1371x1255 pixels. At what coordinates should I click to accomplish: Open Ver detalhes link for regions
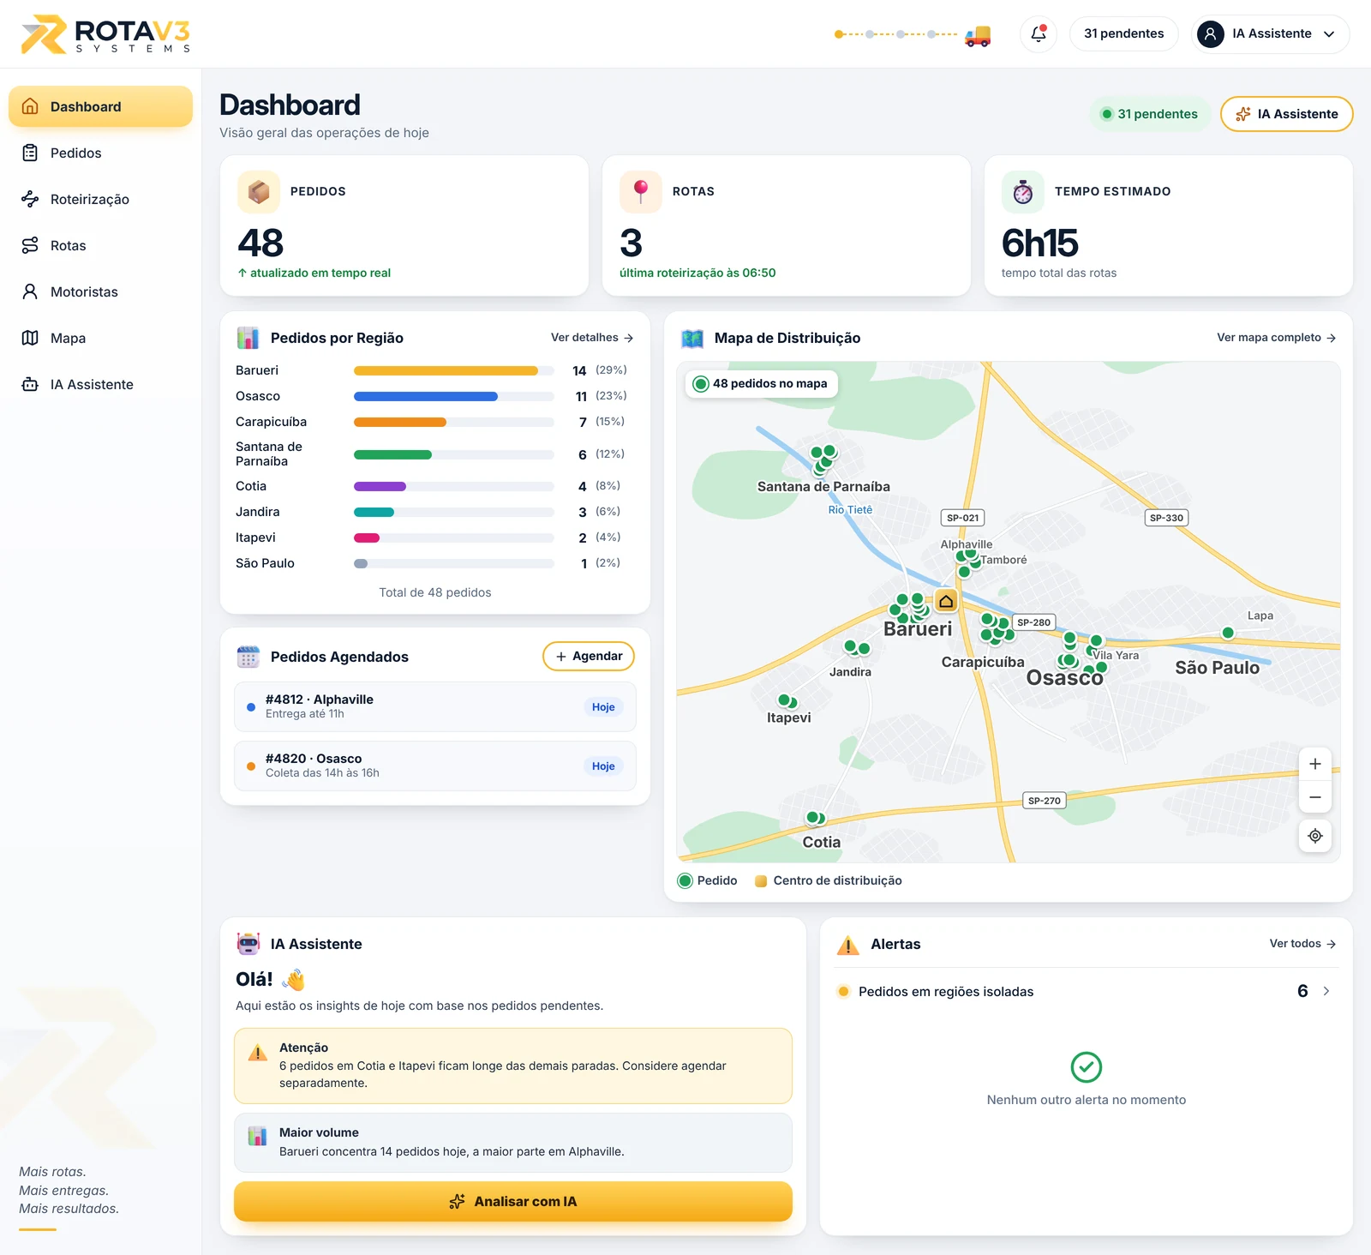tap(592, 338)
